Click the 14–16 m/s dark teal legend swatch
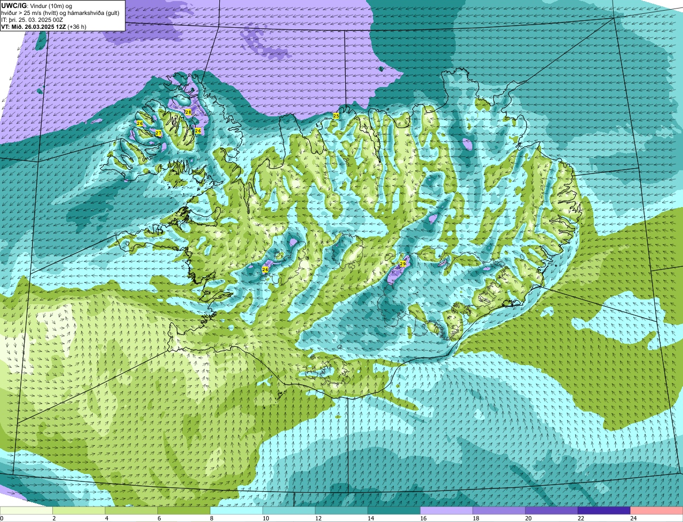The height and width of the screenshot is (522, 683). [394, 510]
